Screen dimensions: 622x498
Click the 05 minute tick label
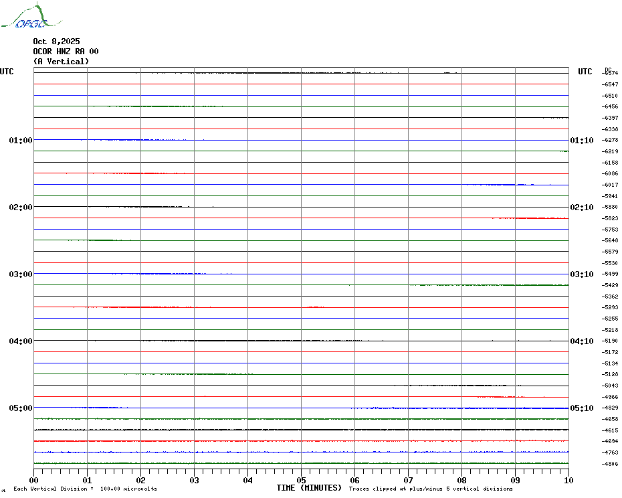[301, 480]
